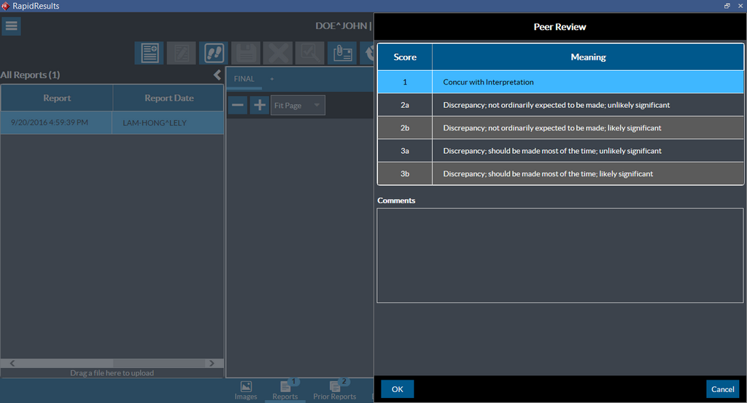Image resolution: width=747 pixels, height=403 pixels.
Task: Cancel the Peer Review dialog
Action: [x=722, y=389]
